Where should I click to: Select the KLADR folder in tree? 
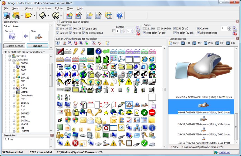pyautogui.click(x=24, y=124)
